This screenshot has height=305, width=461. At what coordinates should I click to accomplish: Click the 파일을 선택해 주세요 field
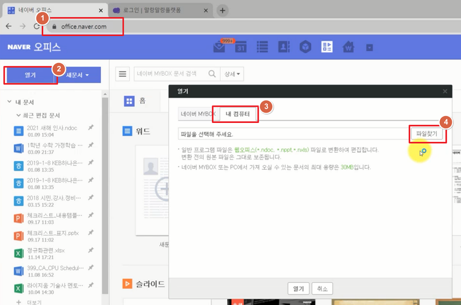point(294,134)
